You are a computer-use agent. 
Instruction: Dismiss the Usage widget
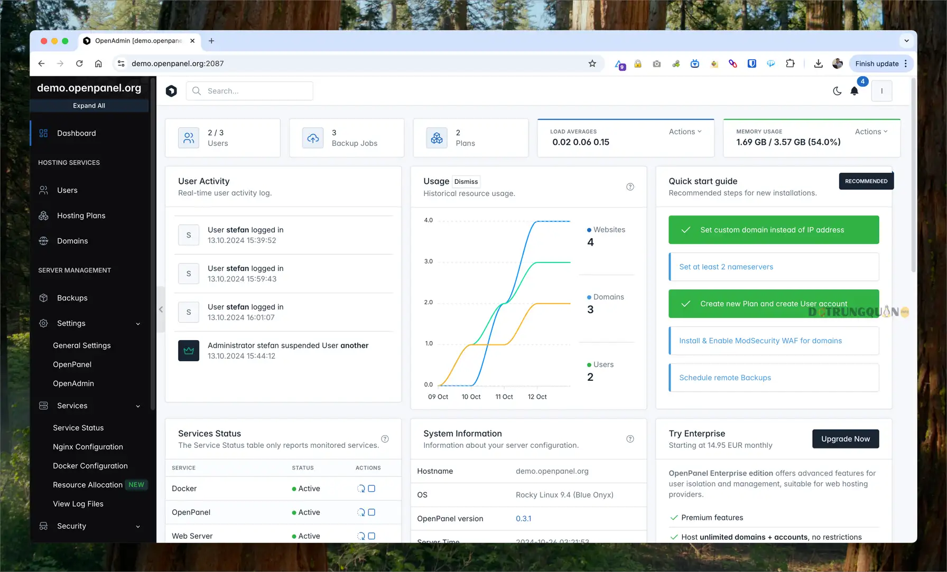tap(466, 182)
